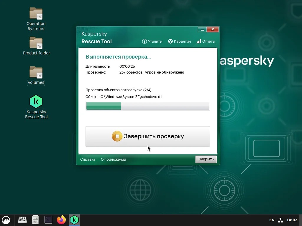302x226 pixels.
Task: Click the 'угроз не обнаружено' status text
Action: pos(165,72)
